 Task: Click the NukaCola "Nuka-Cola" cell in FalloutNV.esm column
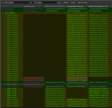pos(34,82)
